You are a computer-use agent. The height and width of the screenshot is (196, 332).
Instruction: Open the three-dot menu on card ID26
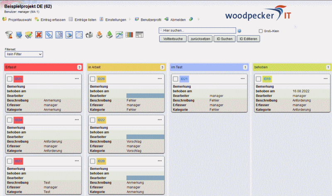pos(160,78)
